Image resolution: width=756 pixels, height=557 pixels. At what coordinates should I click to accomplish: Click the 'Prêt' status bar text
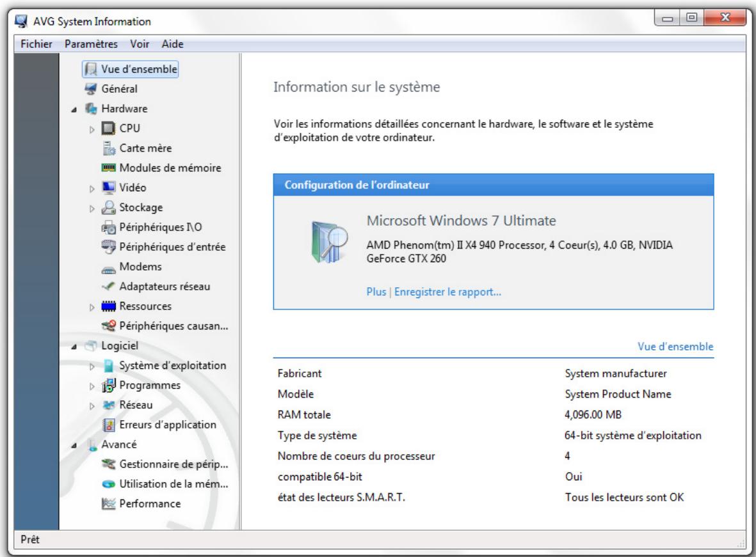pyautogui.click(x=30, y=540)
